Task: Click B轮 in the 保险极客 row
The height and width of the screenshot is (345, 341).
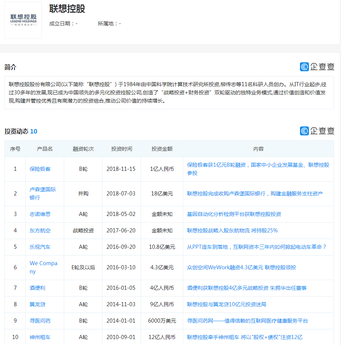Action: pyautogui.click(x=83, y=169)
